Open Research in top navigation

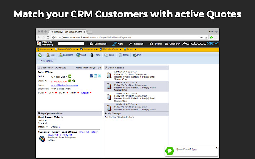pyautogui.click(x=136, y=44)
